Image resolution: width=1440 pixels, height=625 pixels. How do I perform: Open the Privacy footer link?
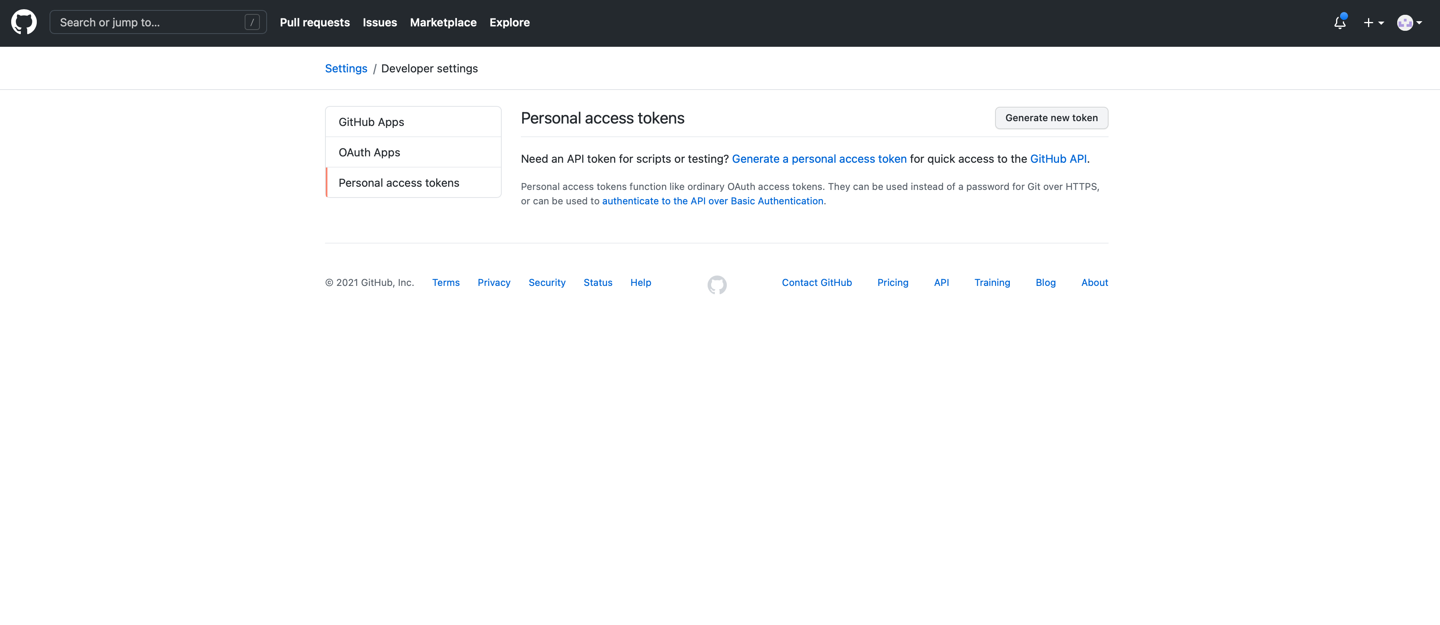click(494, 282)
